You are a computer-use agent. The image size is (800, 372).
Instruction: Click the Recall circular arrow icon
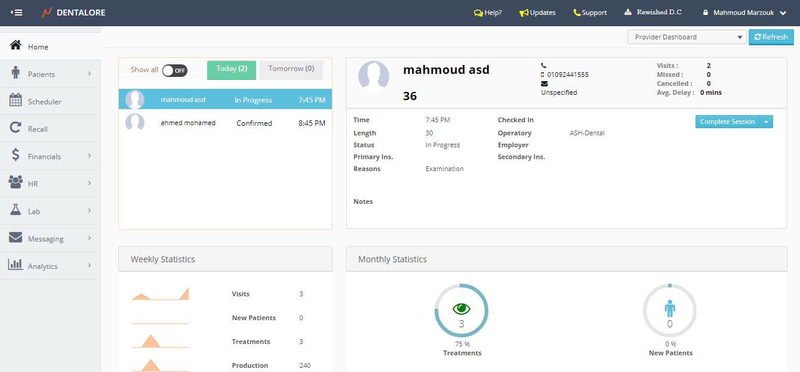16,128
